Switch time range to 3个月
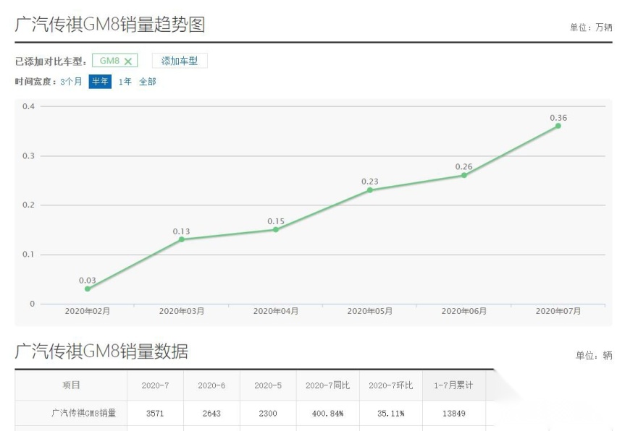This screenshot has height=431, width=617. (x=71, y=82)
